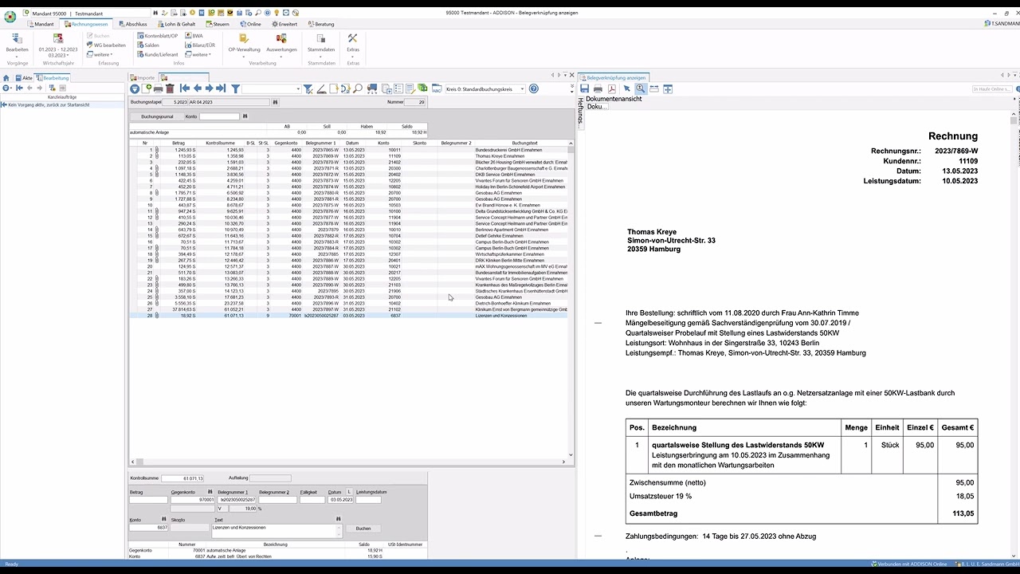Screen dimensions: 1020x574
Task: Click the Konto input field beside Buchungsjournal
Action: click(219, 116)
